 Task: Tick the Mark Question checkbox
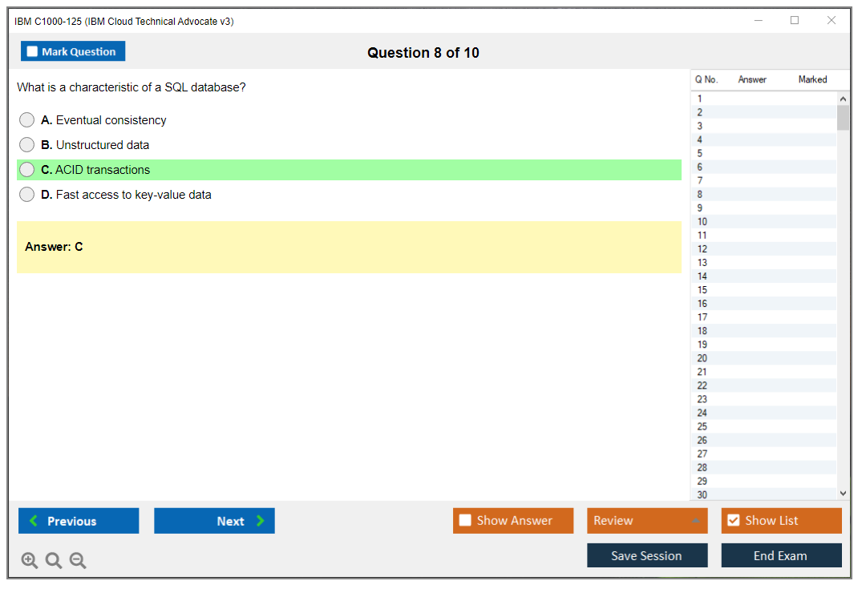point(32,52)
